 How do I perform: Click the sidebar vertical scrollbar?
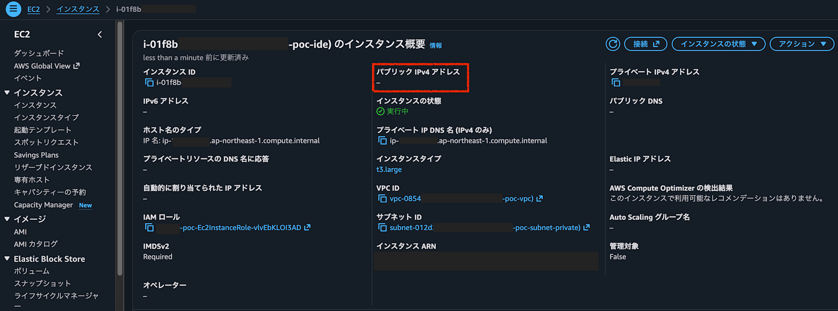(120, 149)
